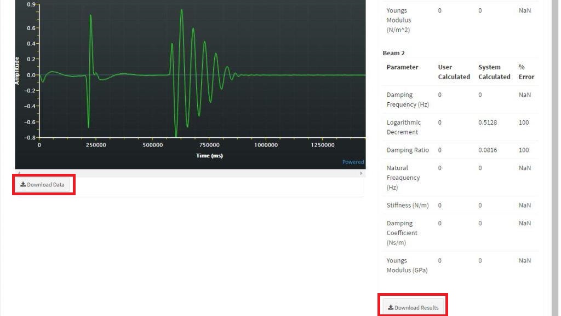Click the Beam 2 heading
Viewport: 561px width, 316px height.
(393, 53)
